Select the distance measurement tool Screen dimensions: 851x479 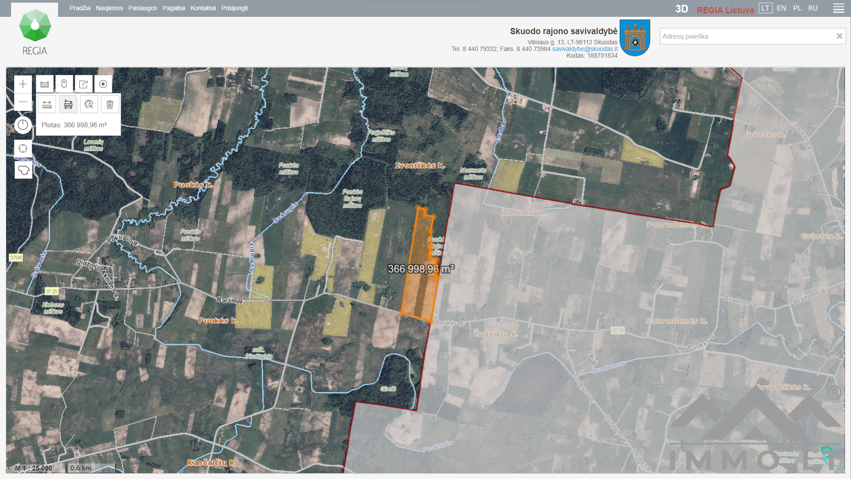47,104
